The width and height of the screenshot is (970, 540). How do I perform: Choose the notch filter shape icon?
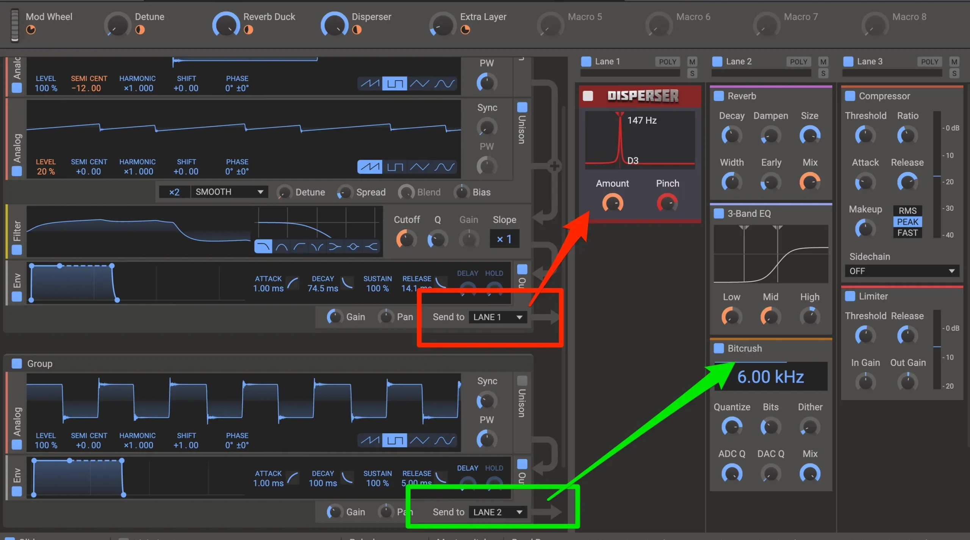tap(317, 247)
